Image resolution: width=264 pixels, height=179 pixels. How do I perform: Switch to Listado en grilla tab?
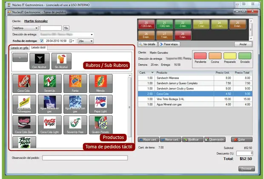click(x=20, y=48)
